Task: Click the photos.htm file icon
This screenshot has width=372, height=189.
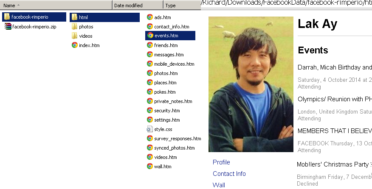Action: [150, 73]
